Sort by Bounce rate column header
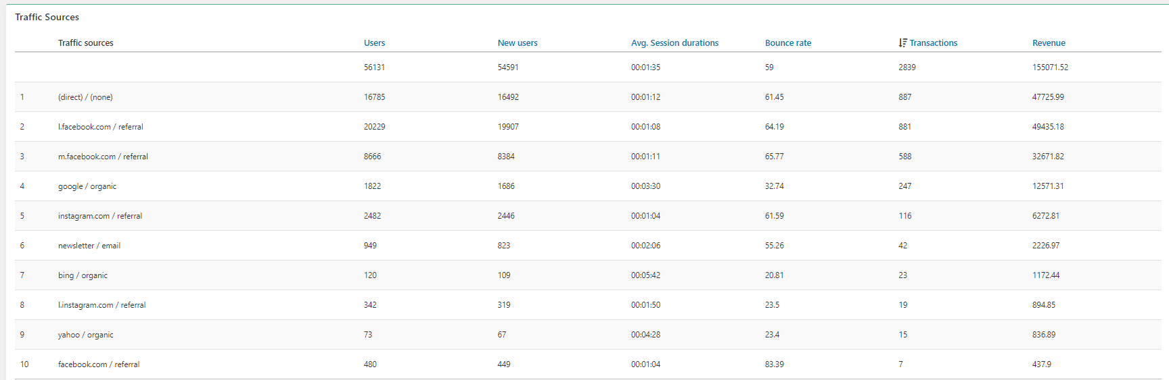This screenshot has height=380, width=1169. (x=787, y=43)
